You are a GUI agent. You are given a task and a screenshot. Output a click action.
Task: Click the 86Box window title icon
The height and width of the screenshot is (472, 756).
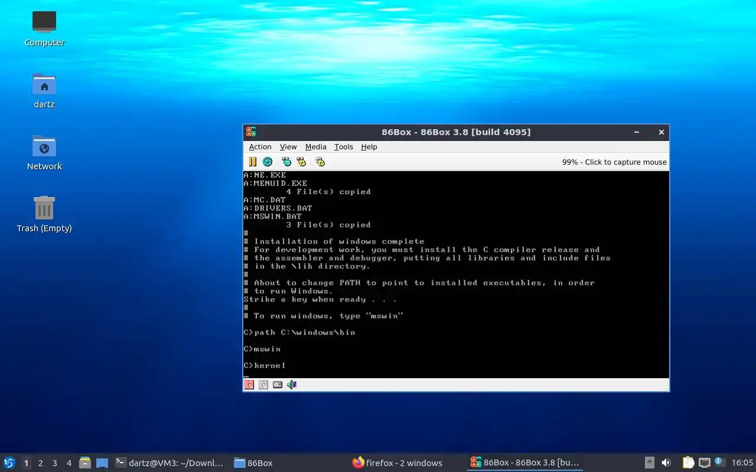point(251,132)
